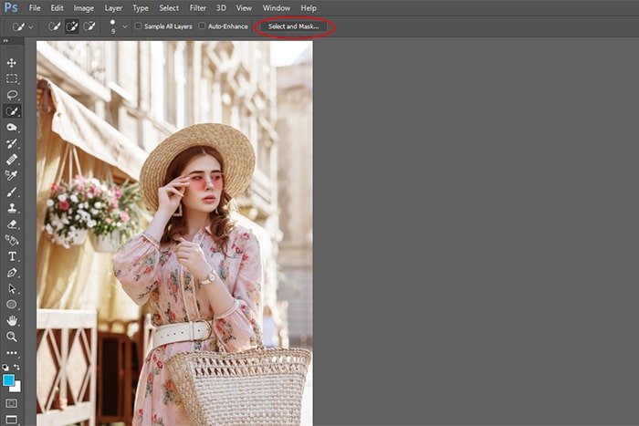Toggle Quick Mask mode icon
639x426 pixels.
pyautogui.click(x=12, y=402)
